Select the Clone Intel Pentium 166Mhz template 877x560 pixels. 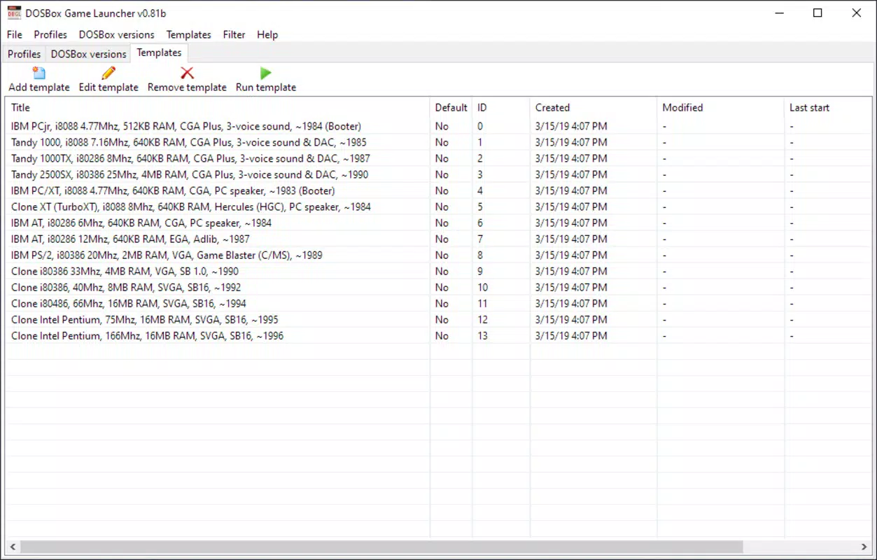(437, 335)
